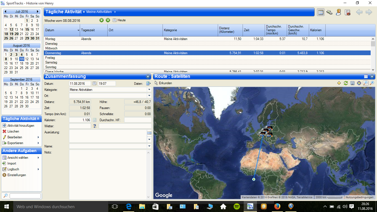Open the running shoe equipment view
This screenshot has width=377, height=212.
click(x=329, y=12)
